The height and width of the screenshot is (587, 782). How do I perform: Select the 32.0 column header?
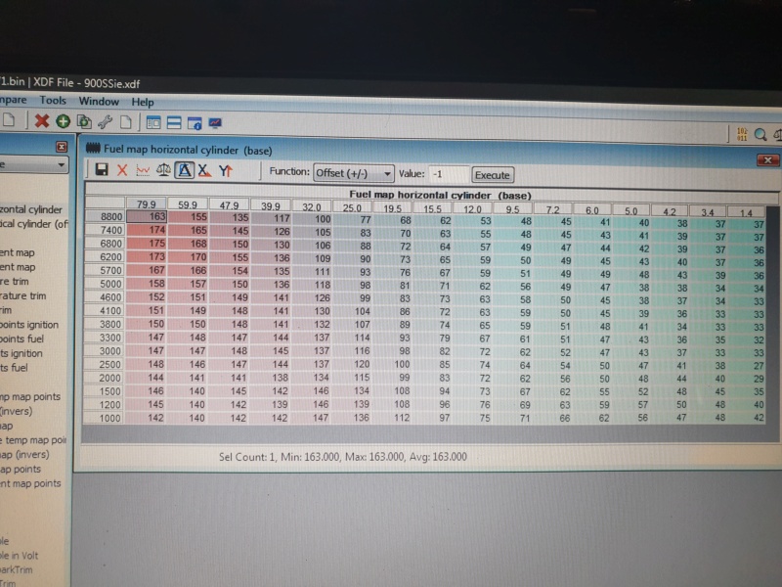coord(312,207)
